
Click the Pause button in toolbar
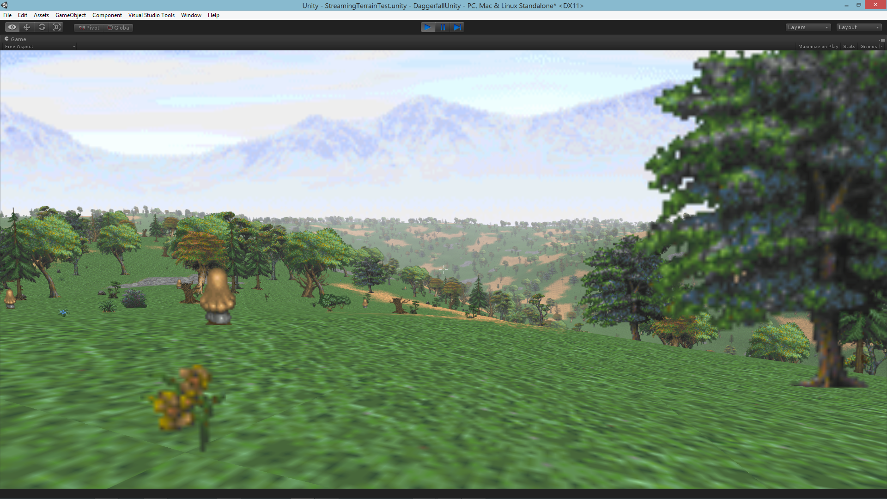443,27
